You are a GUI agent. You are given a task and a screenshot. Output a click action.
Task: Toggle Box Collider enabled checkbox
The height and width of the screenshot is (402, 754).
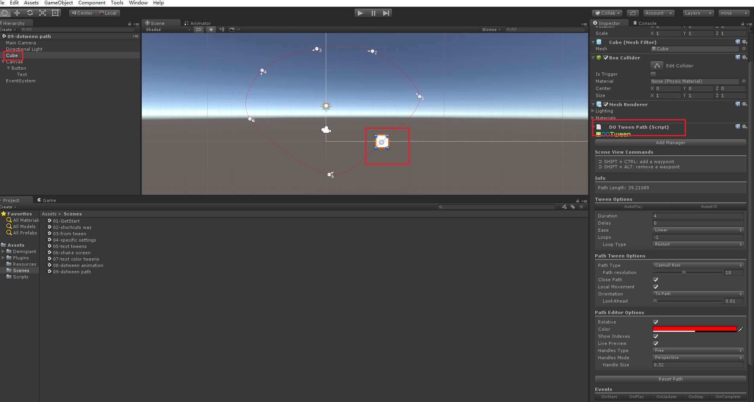coord(606,57)
